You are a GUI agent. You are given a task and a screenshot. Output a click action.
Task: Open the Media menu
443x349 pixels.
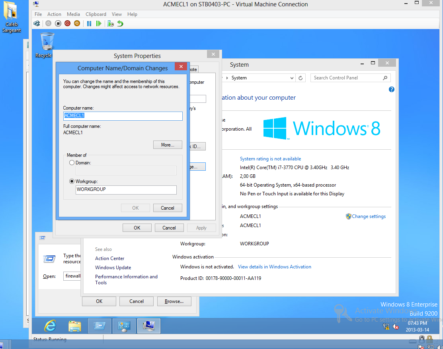(73, 14)
